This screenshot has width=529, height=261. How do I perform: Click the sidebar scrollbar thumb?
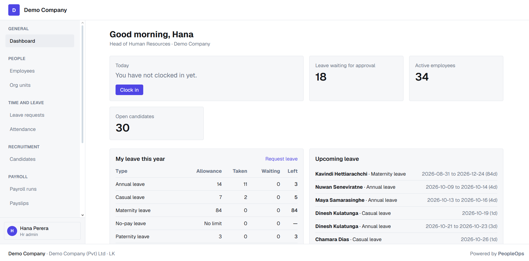coord(82,84)
